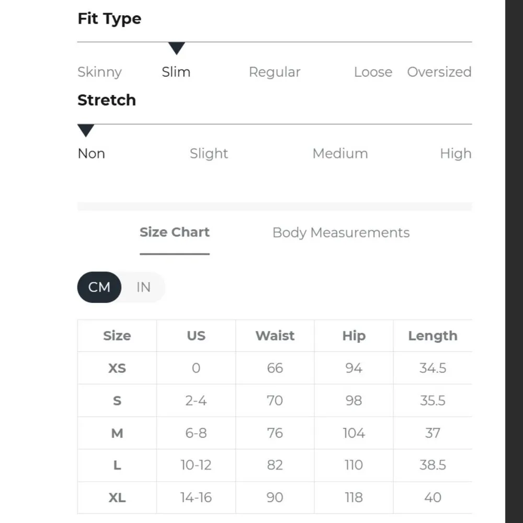Click the Fit Type slider triangle marker

tap(177, 49)
